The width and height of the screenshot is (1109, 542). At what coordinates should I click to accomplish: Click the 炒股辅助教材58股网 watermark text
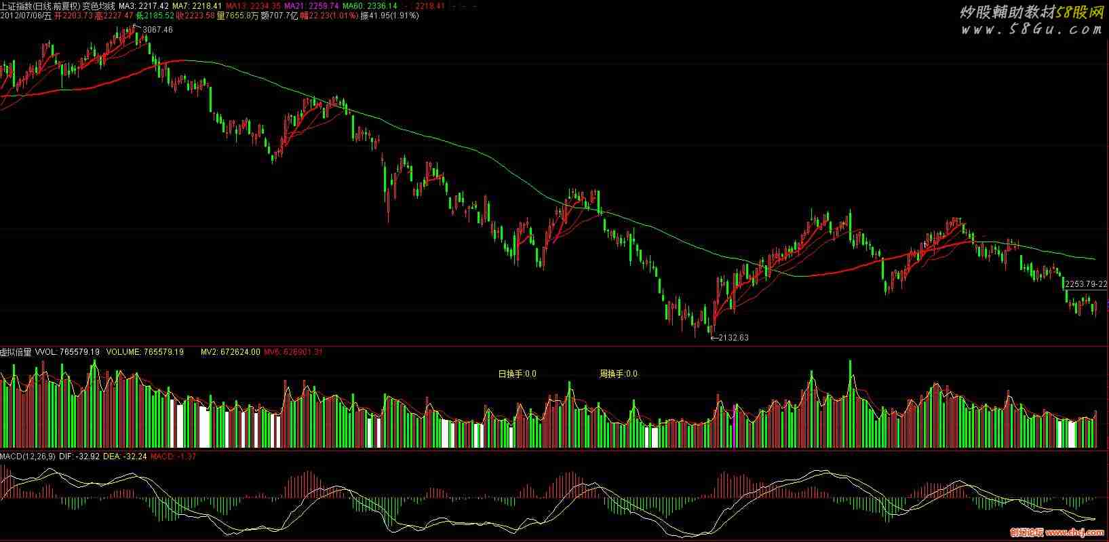click(x=1031, y=12)
